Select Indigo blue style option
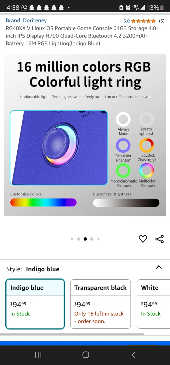Viewport: 170px width, 365px height. click(x=35, y=304)
